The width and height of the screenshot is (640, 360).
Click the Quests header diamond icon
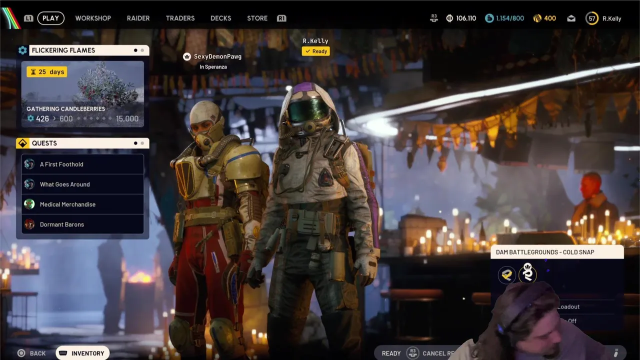tap(22, 143)
